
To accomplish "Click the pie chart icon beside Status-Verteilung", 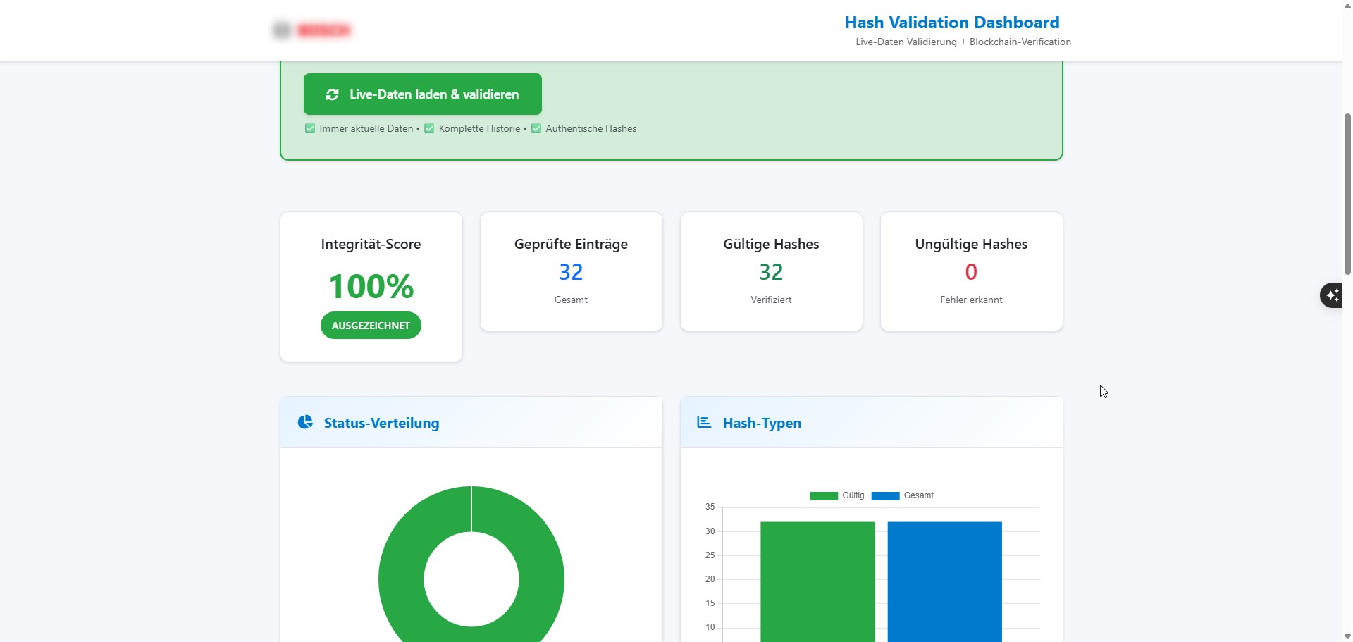I will coord(305,422).
